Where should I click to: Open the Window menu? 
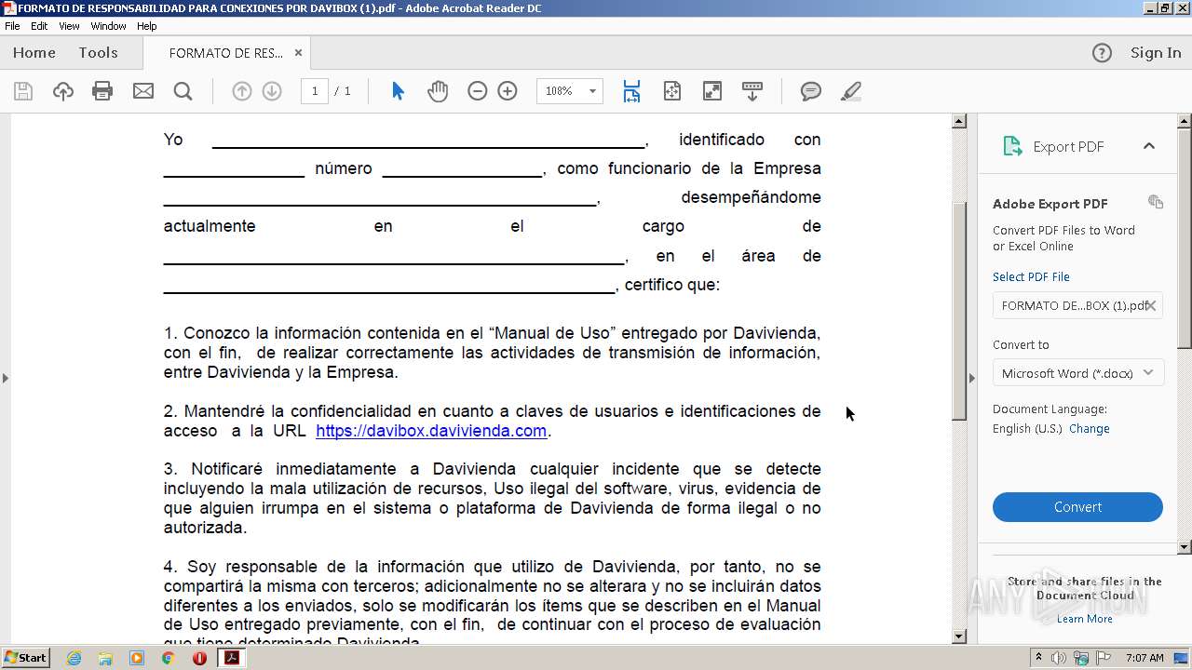point(108,26)
